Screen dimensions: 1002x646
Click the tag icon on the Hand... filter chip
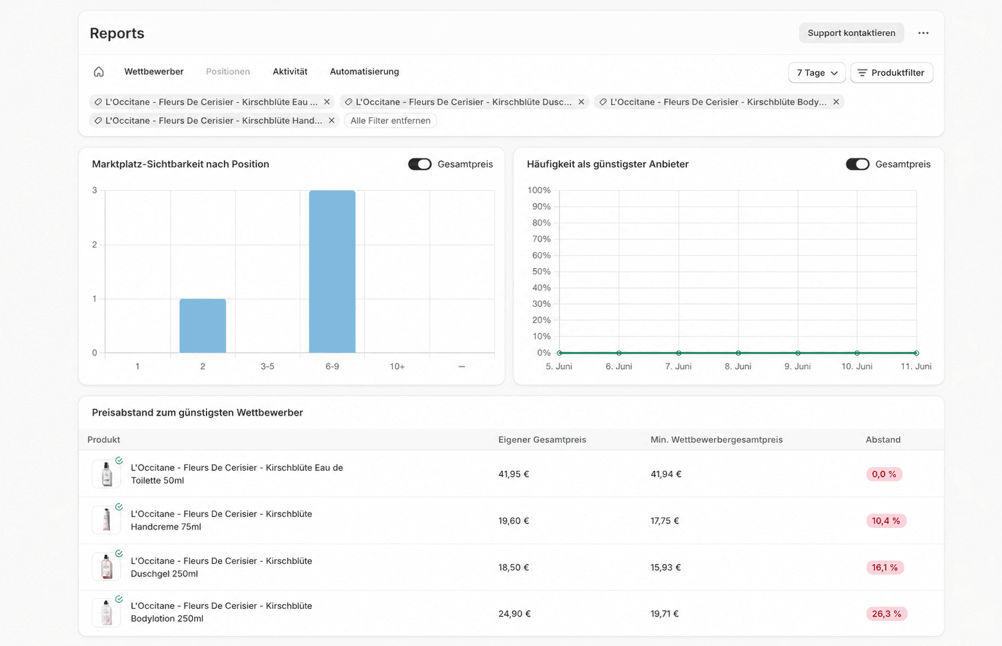coord(98,121)
